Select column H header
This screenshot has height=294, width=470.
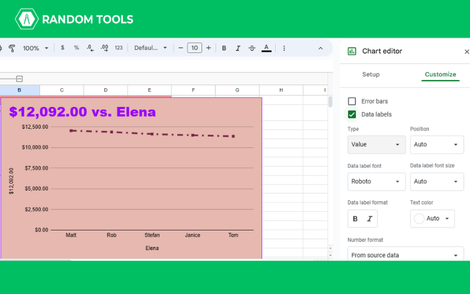tap(281, 90)
